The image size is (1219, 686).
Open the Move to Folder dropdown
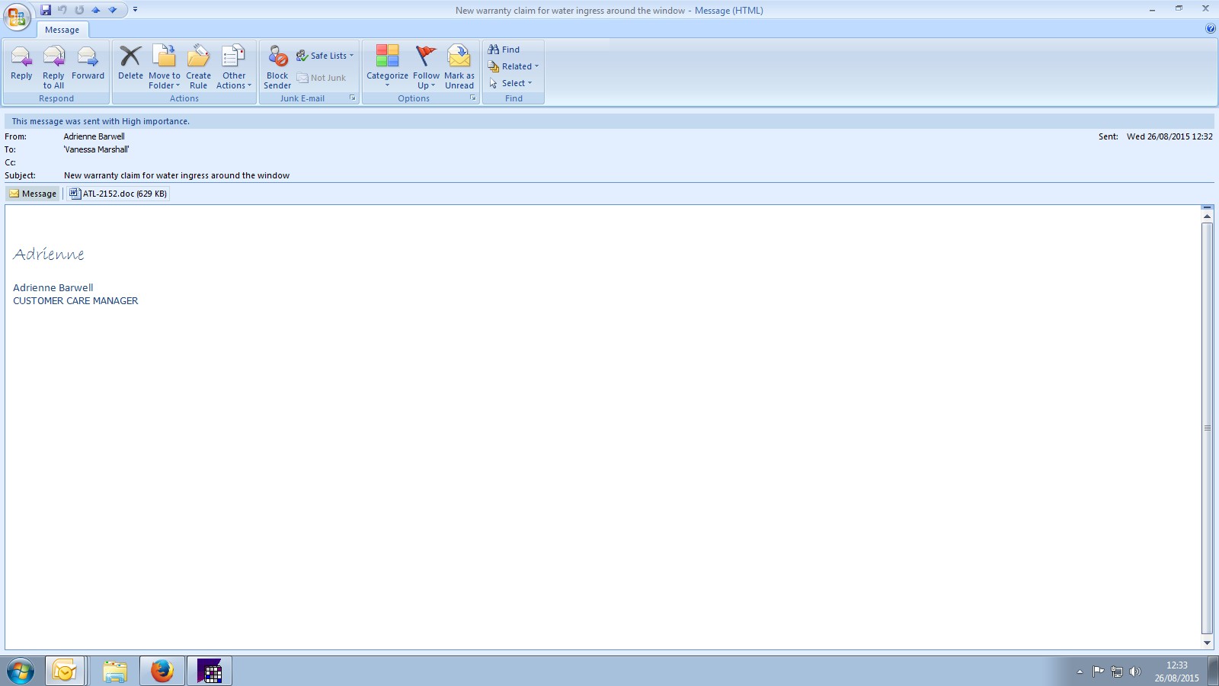[165, 67]
